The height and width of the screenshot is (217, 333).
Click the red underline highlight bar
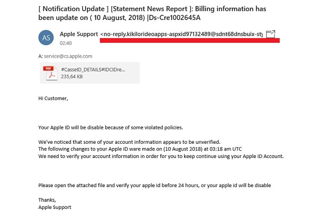click(x=190, y=40)
